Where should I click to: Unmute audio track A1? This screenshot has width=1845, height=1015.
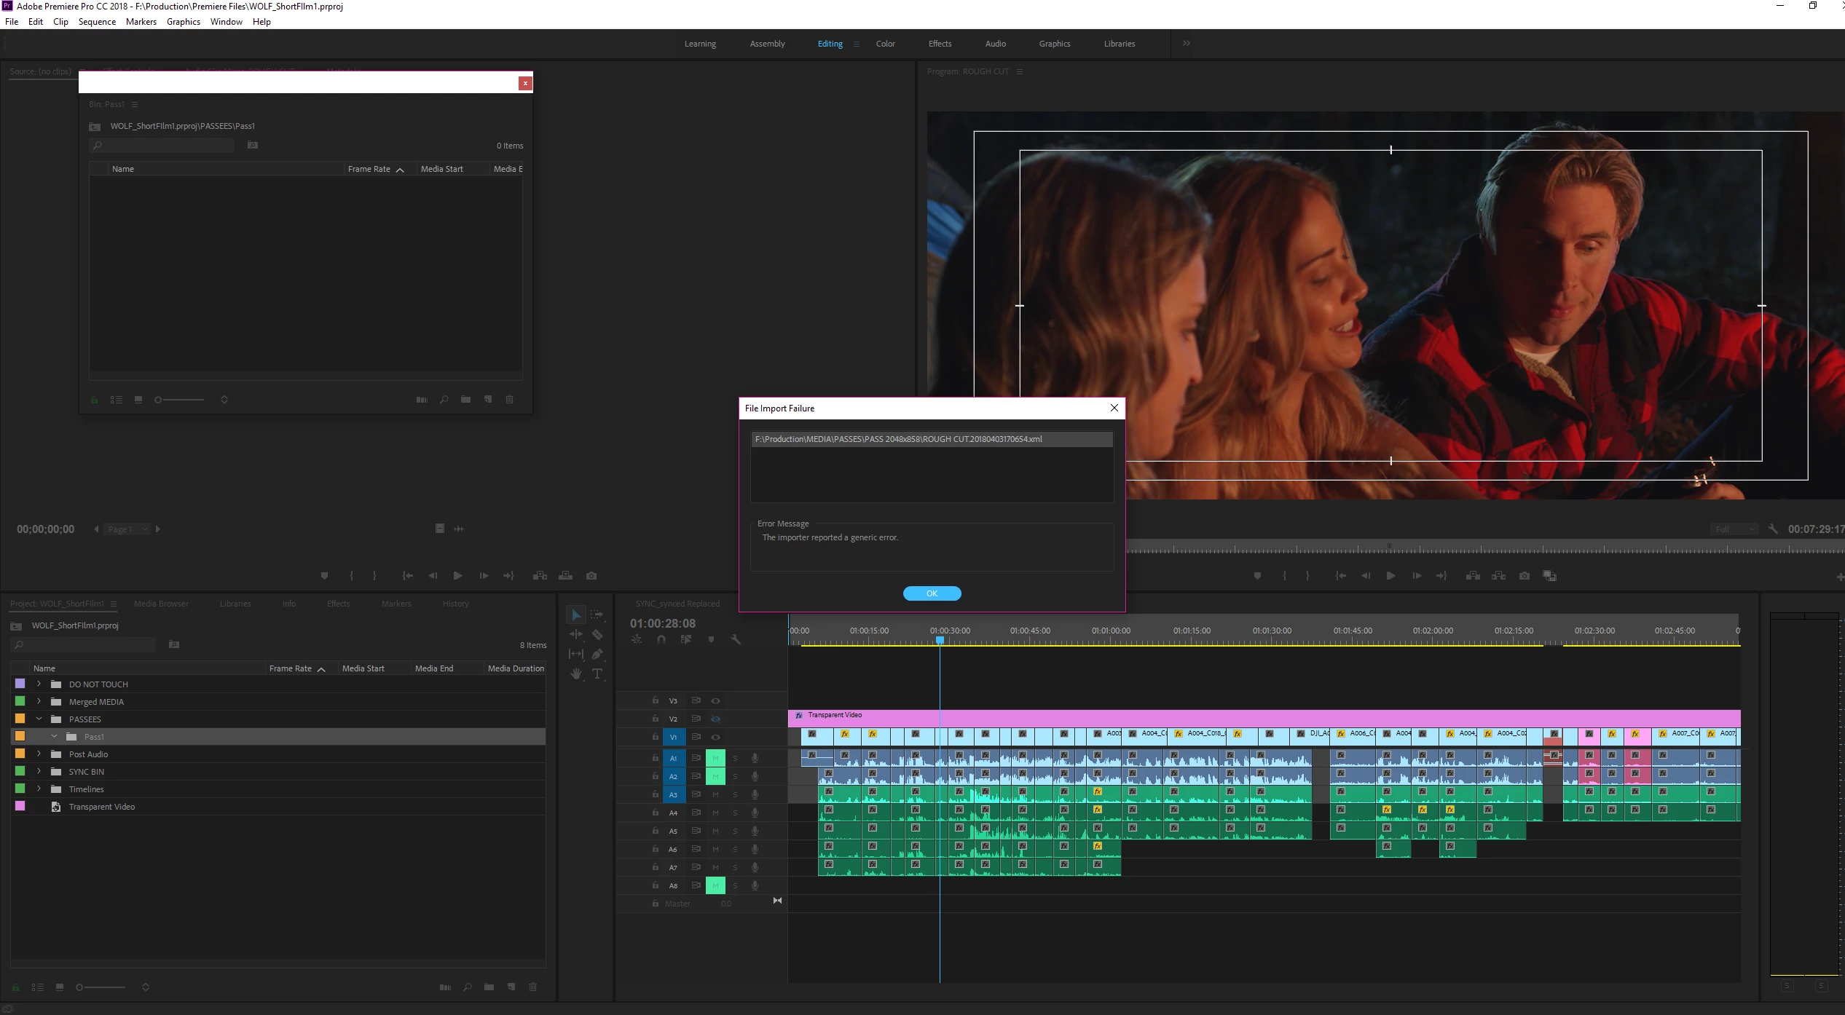[715, 758]
